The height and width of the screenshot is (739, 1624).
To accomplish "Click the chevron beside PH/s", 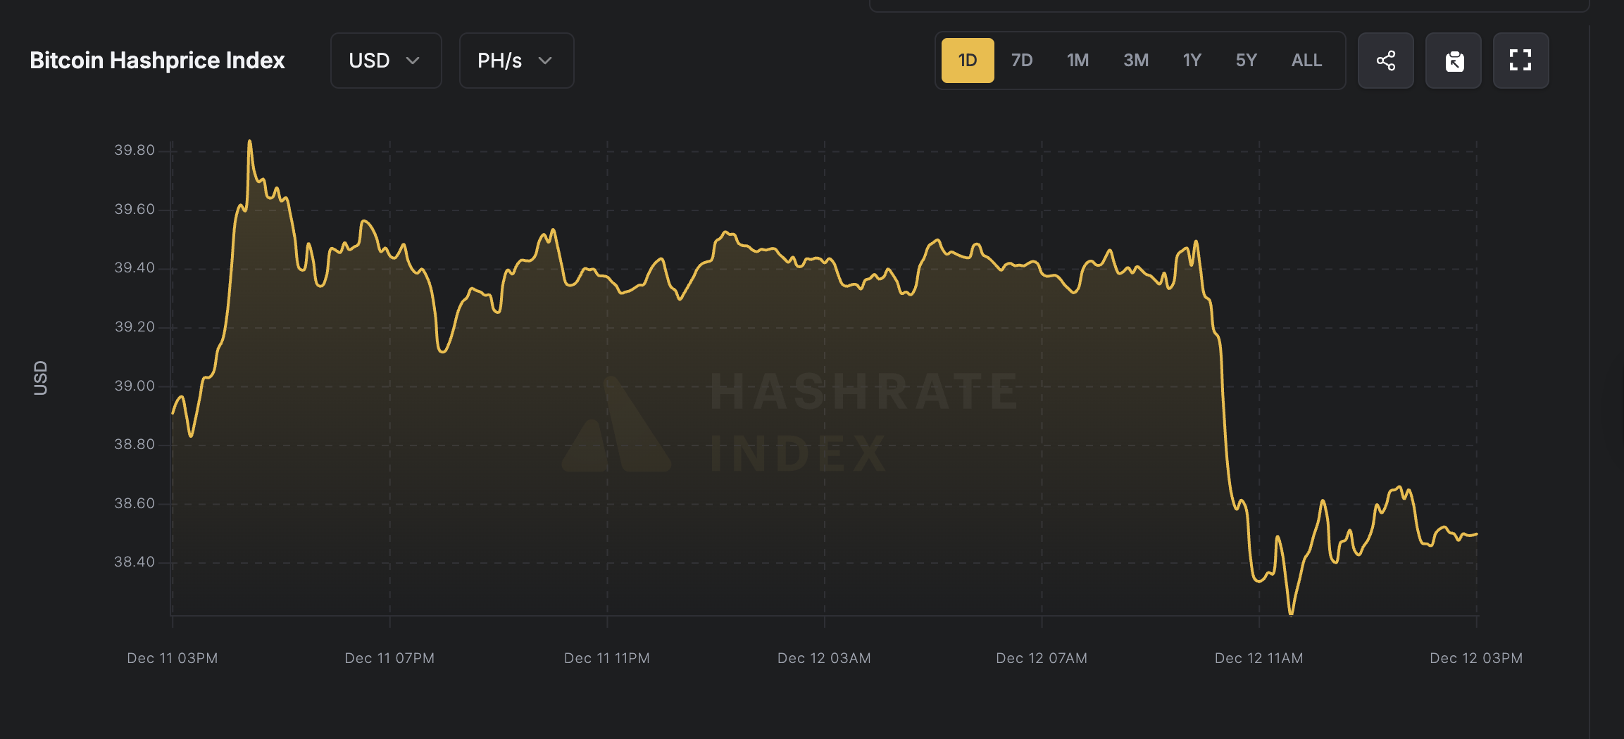I will coord(544,61).
